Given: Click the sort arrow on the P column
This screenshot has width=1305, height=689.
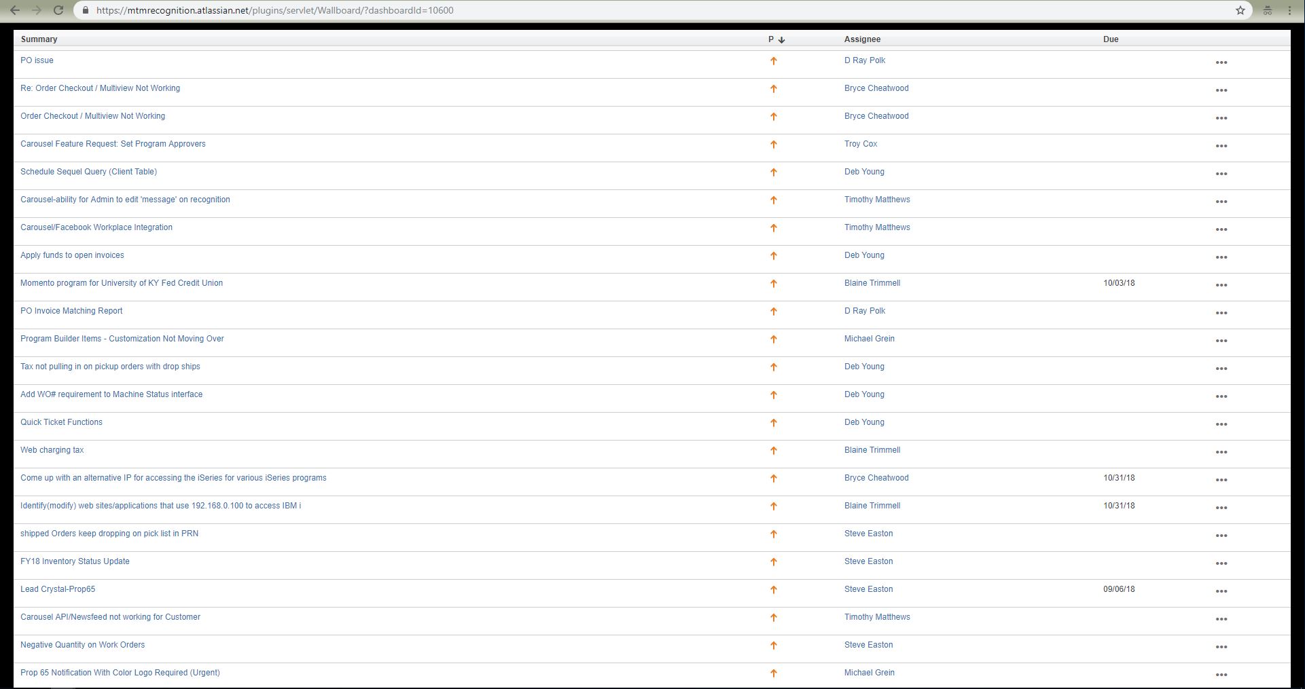Looking at the screenshot, I should pyautogui.click(x=781, y=39).
